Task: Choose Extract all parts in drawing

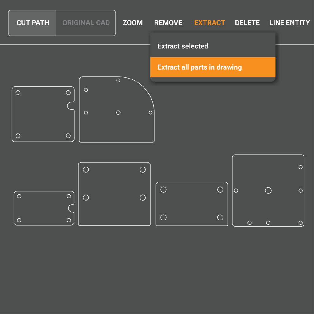Action: 200,67
